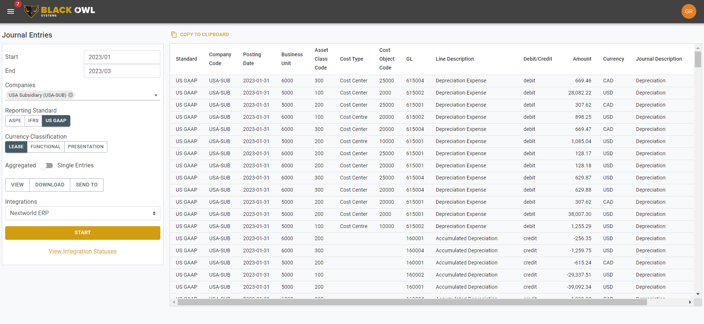Click the amount 629.88 cell

pos(583,190)
